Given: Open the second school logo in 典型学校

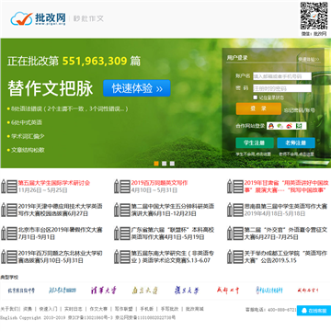Looking at the screenshot, I should pyautogui.click(x=63, y=290).
